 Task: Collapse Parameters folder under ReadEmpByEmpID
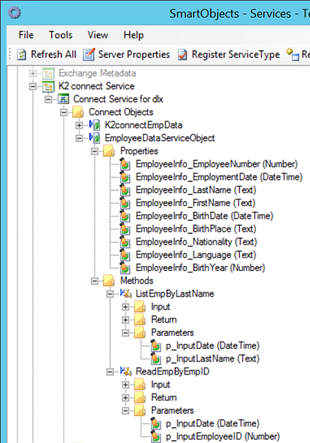tap(125, 411)
